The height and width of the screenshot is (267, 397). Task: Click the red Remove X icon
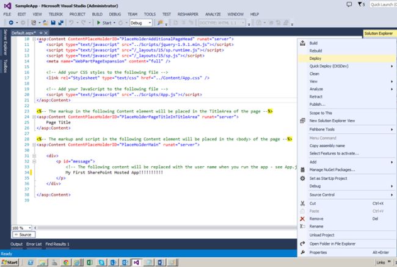[x=303, y=218]
